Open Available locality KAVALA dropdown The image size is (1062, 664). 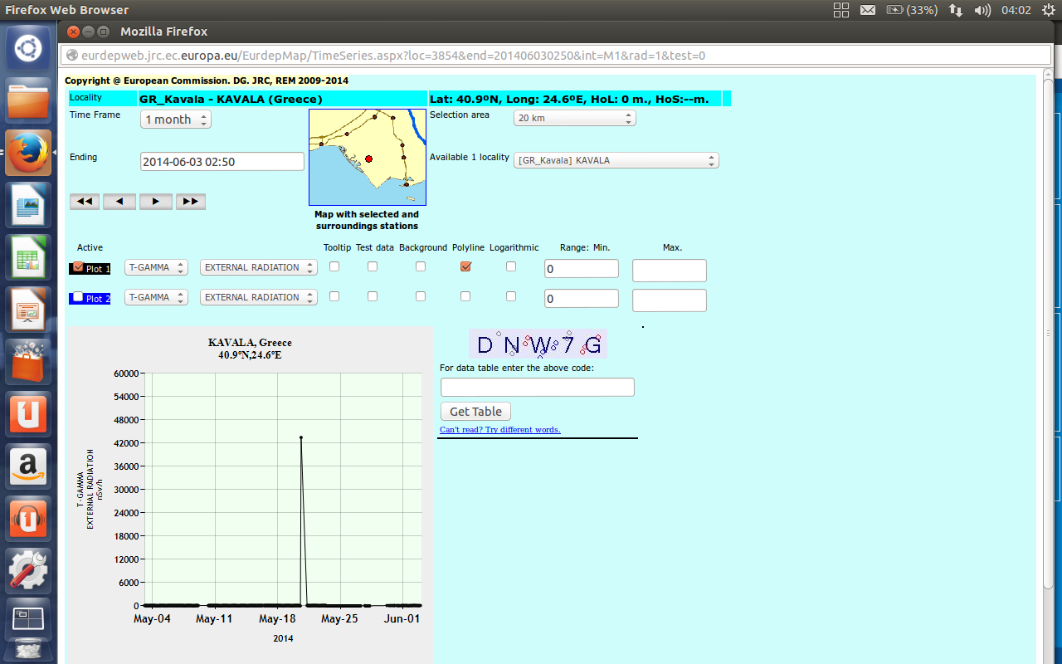coord(616,160)
